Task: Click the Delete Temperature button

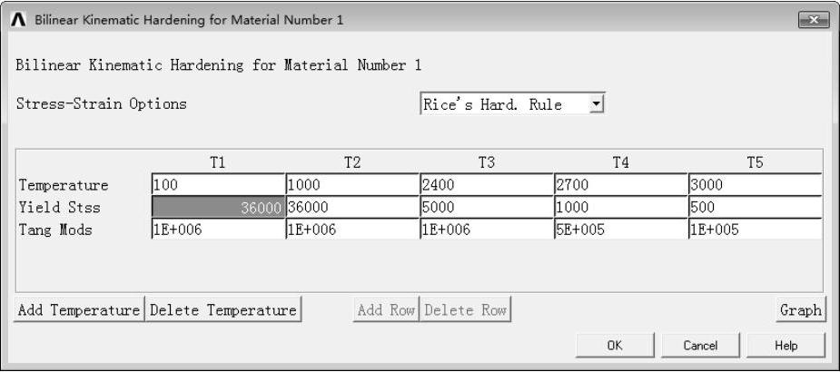Action: tap(223, 310)
